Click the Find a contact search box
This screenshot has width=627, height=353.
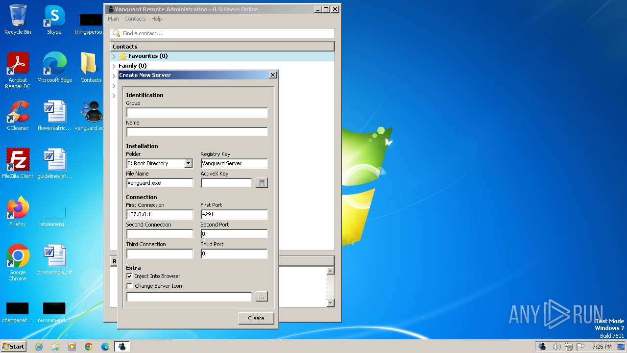click(x=222, y=33)
